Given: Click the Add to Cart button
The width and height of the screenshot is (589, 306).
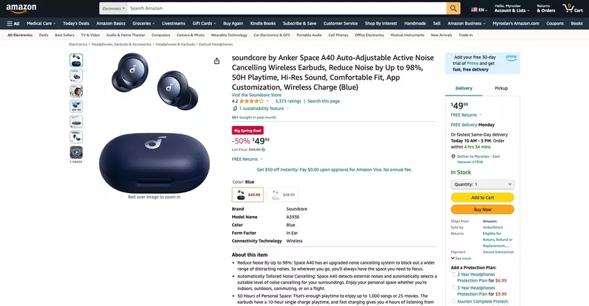Looking at the screenshot, I should pyautogui.click(x=482, y=197).
